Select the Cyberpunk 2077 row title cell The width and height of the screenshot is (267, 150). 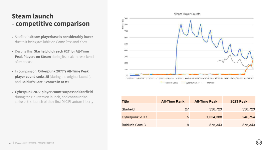click(134, 117)
